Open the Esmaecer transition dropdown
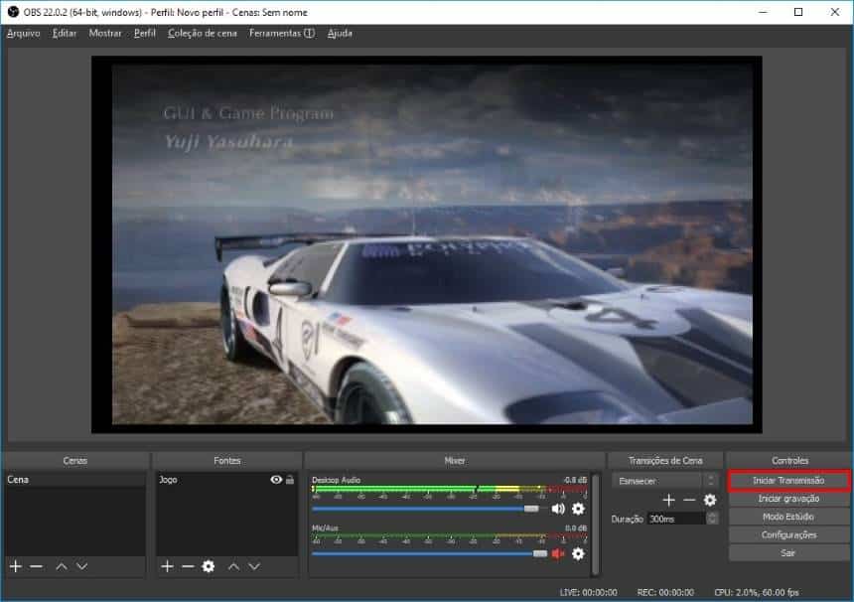Screen dimensions: 854x602 (664, 481)
